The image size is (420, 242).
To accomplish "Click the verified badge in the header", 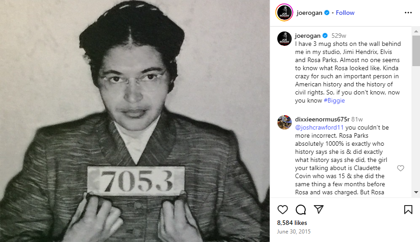I will coord(327,13).
